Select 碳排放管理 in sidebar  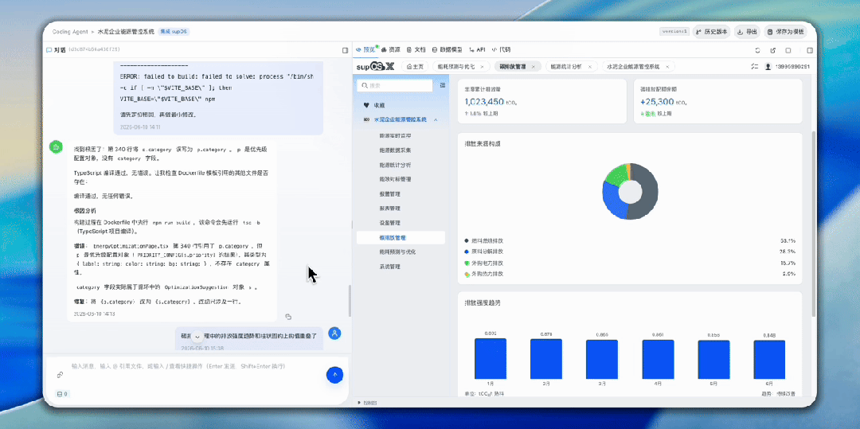click(x=401, y=238)
